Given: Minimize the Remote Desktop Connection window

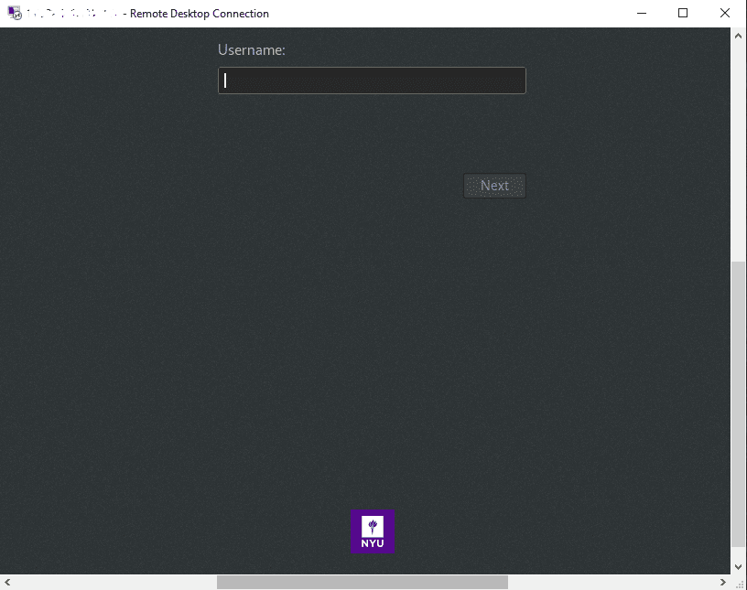Looking at the screenshot, I should pos(640,14).
